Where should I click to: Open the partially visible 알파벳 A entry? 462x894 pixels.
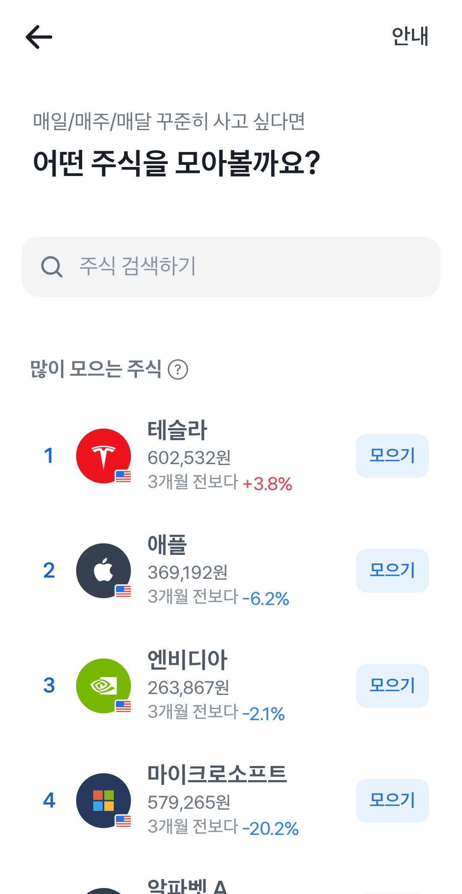click(187, 886)
